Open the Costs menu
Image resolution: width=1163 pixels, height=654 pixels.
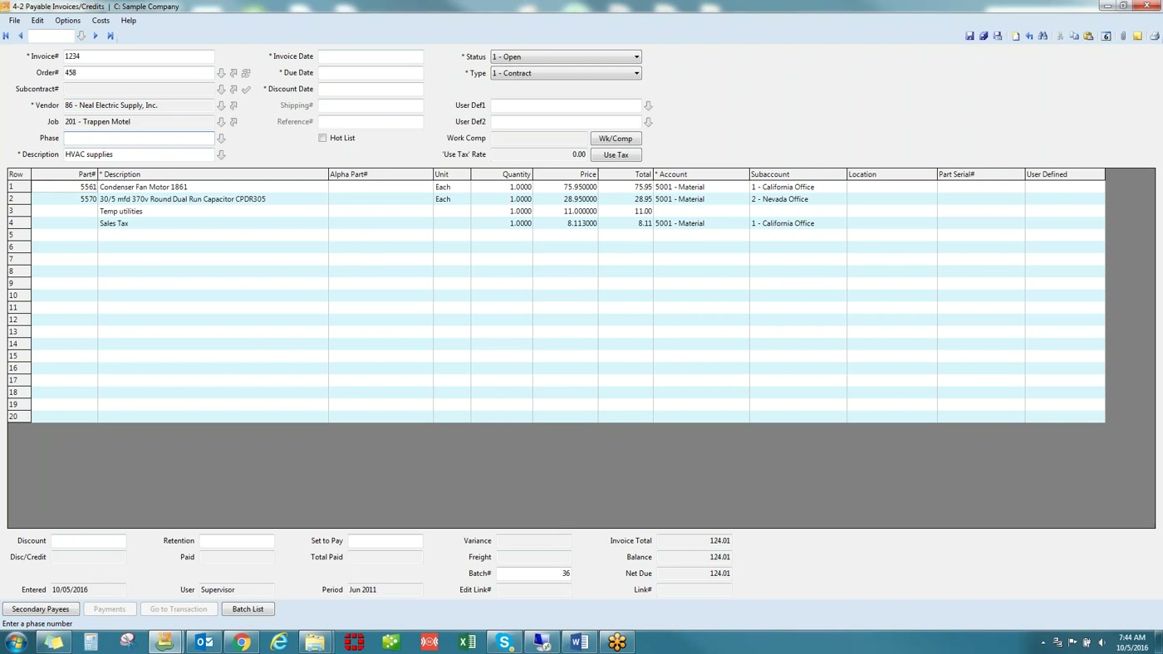click(101, 21)
